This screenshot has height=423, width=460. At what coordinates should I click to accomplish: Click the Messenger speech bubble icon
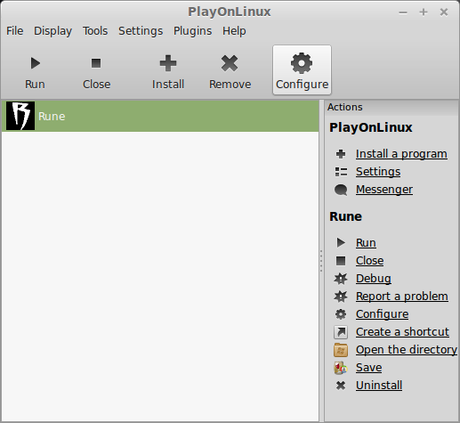pyautogui.click(x=341, y=190)
